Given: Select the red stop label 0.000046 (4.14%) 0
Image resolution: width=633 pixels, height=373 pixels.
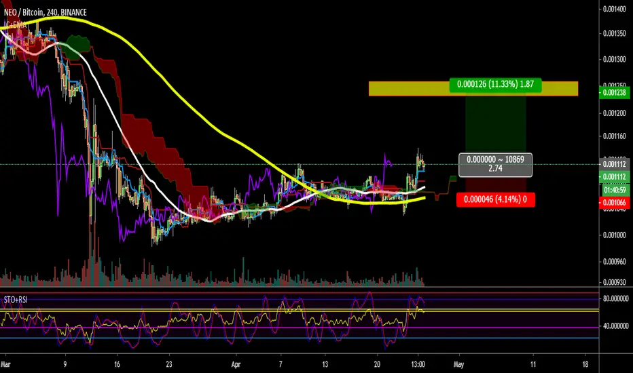Looking at the screenshot, I should tap(495, 199).
